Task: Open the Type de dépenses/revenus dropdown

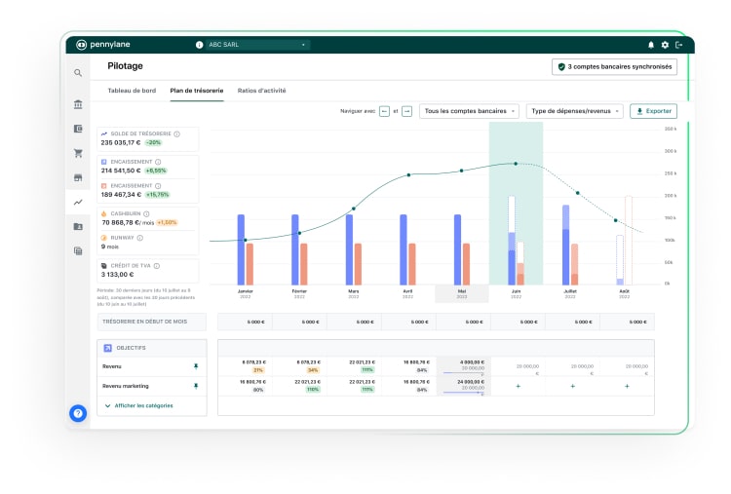Action: (575, 111)
